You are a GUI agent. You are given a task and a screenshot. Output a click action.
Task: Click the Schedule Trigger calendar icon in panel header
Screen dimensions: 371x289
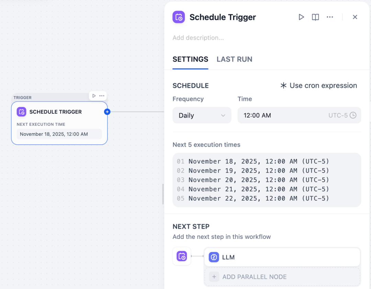point(178,17)
